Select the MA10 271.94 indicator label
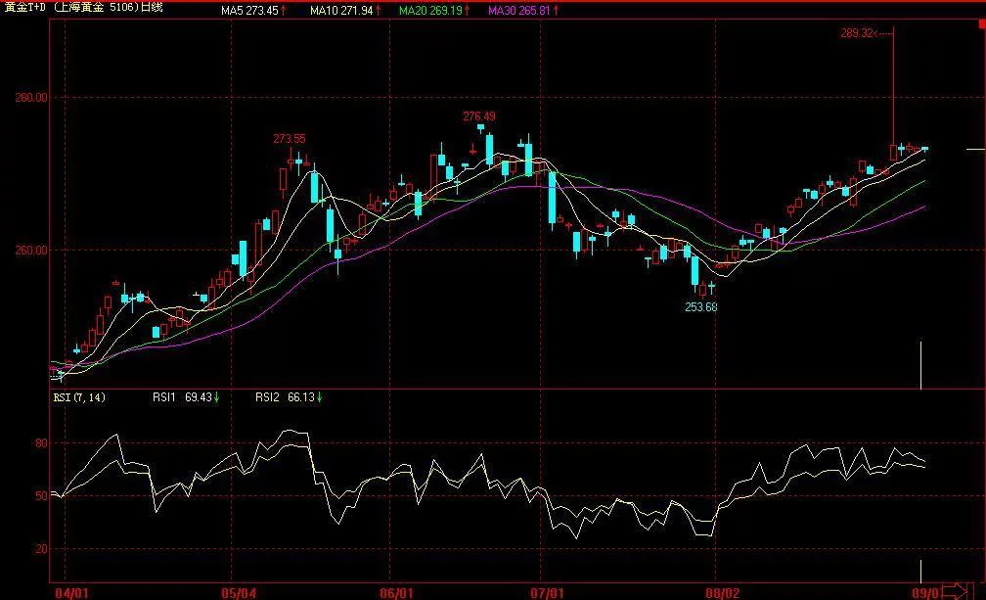The image size is (986, 600). [x=341, y=11]
